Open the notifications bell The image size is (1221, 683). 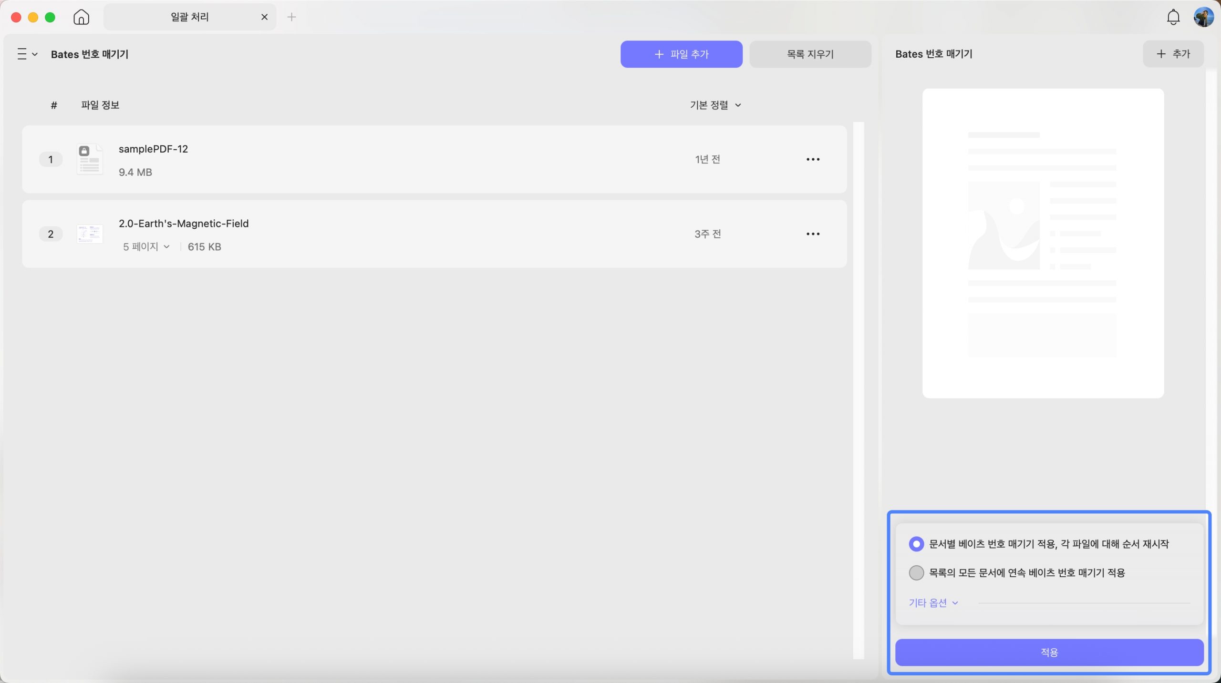(1173, 17)
